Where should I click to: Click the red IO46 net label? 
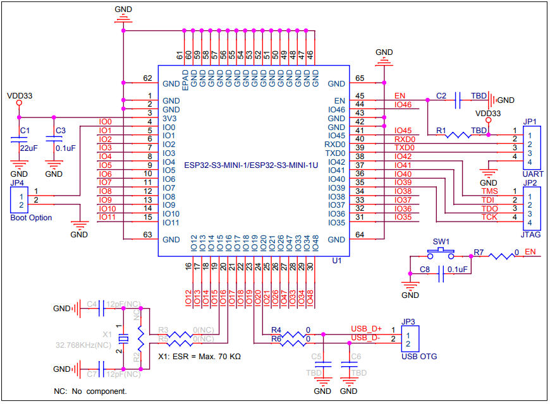(x=403, y=105)
